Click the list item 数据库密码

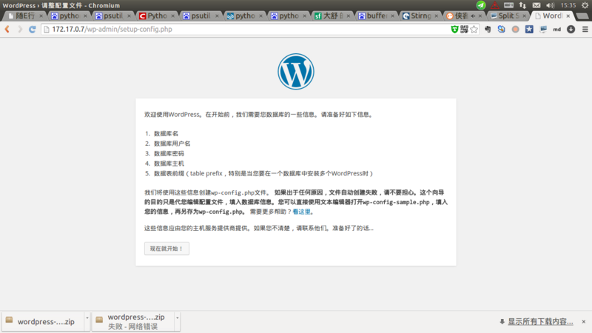click(x=169, y=154)
